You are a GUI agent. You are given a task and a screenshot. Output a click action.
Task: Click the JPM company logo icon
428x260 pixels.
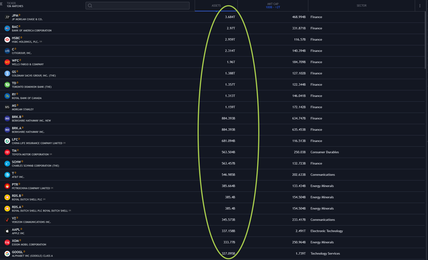coord(7,17)
